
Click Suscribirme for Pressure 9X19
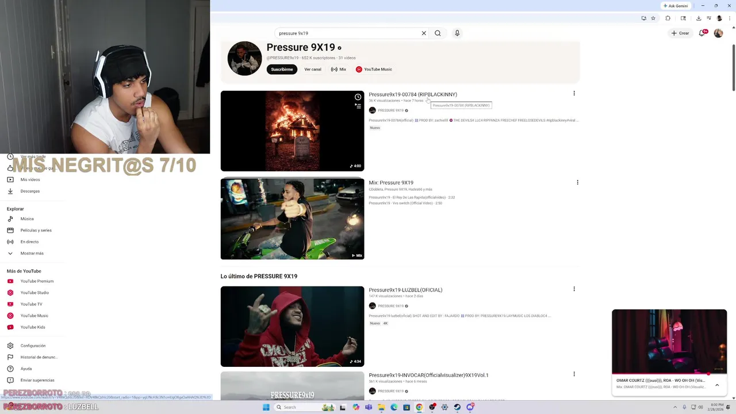click(x=282, y=70)
